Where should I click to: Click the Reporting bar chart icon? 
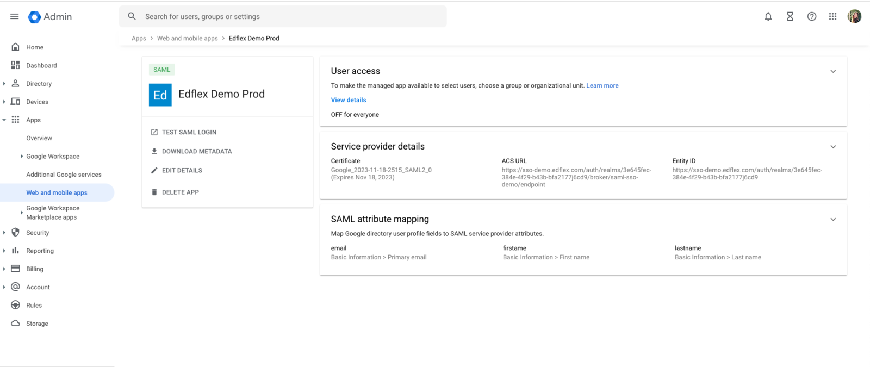coord(15,251)
